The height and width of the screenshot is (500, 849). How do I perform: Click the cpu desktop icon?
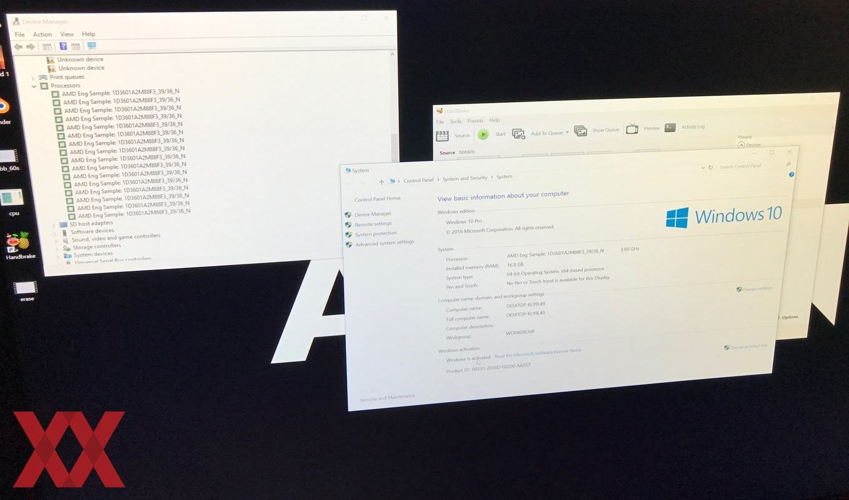pos(12,199)
